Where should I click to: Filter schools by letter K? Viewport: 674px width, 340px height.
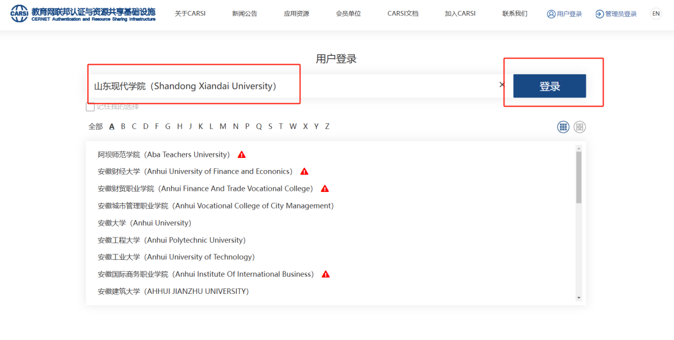(200, 126)
